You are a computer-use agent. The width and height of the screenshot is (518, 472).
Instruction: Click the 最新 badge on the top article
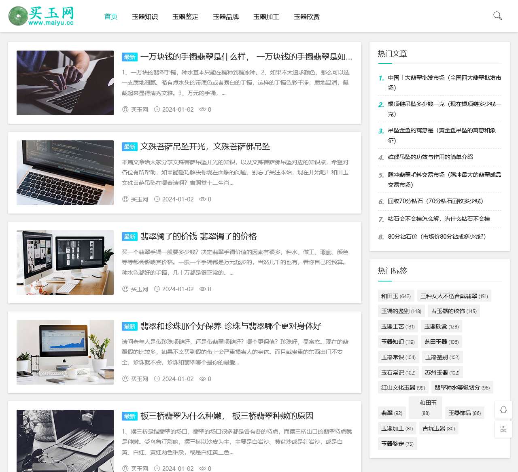[x=129, y=57]
